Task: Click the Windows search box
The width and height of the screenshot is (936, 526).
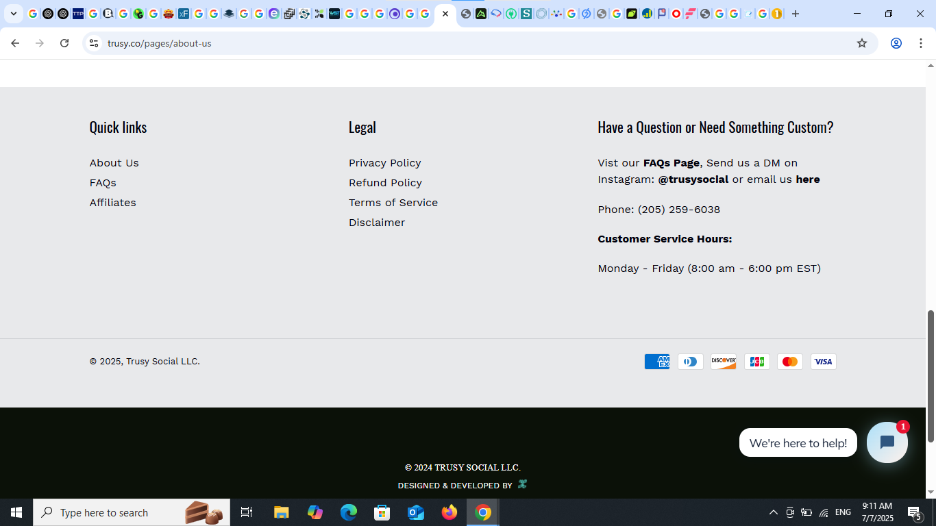Action: (132, 512)
